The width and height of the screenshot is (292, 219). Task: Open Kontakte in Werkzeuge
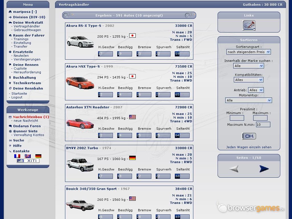click(21, 151)
